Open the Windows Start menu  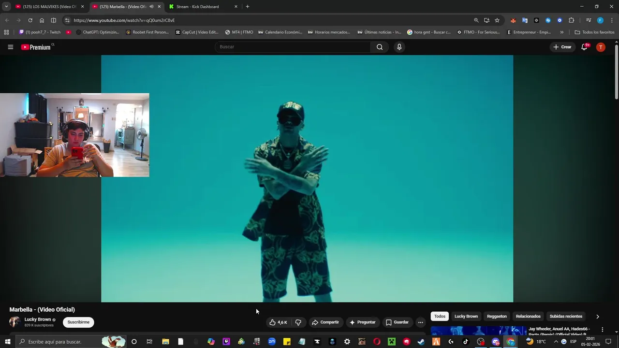7,342
